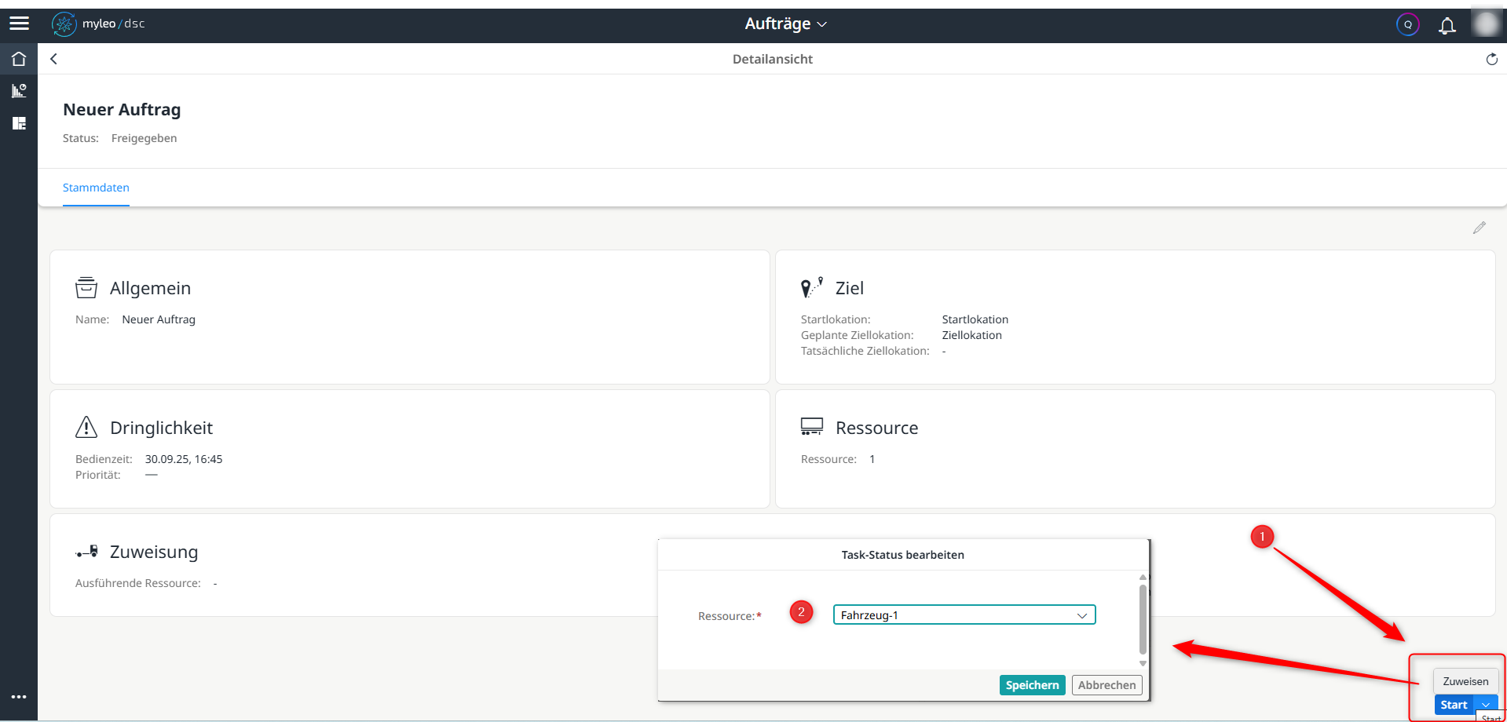Screen dimensions: 1507x722
Task: Click the dialog scrollbar down arrow
Action: tap(1143, 663)
